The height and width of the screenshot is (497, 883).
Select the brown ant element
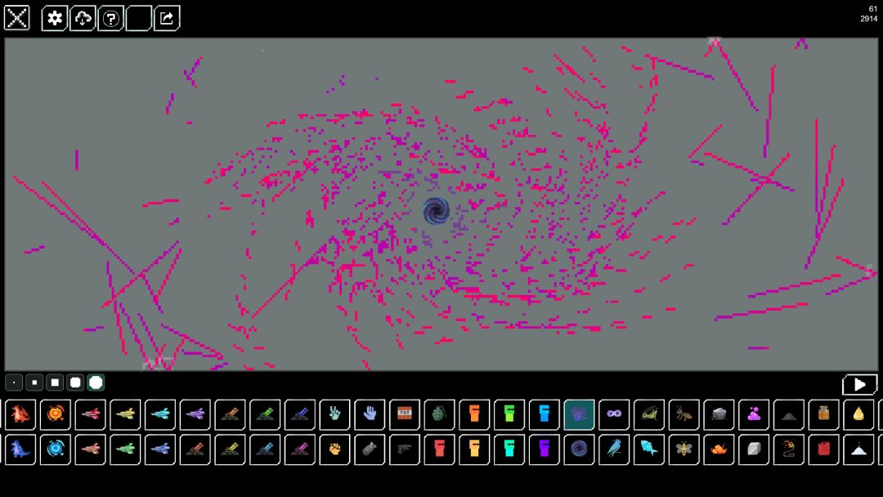684,414
